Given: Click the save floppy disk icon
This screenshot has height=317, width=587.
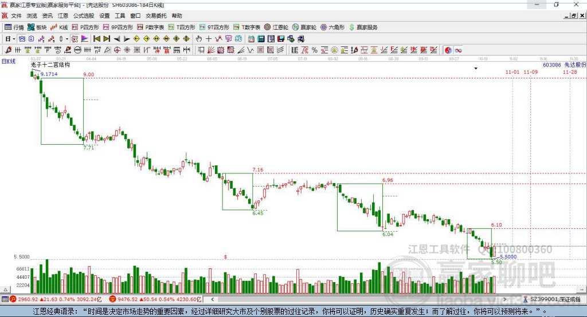Looking at the screenshot, I should click(281, 39).
